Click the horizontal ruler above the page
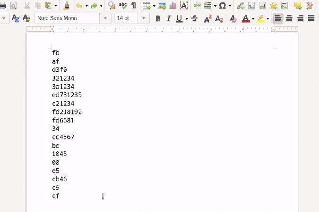 [162, 29]
